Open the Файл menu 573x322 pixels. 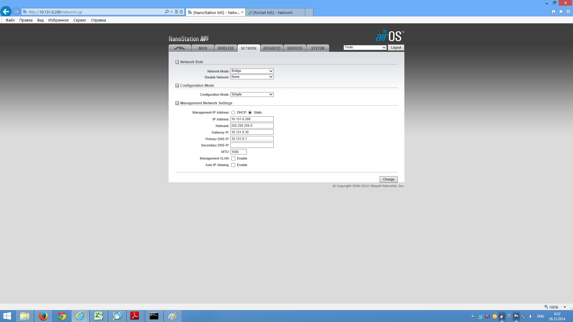pyautogui.click(x=10, y=20)
